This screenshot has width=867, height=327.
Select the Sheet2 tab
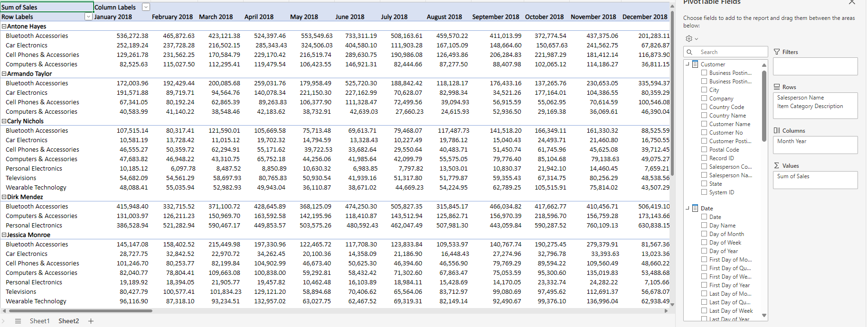68,321
